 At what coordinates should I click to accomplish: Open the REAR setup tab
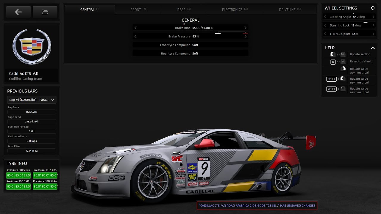[x=184, y=10]
